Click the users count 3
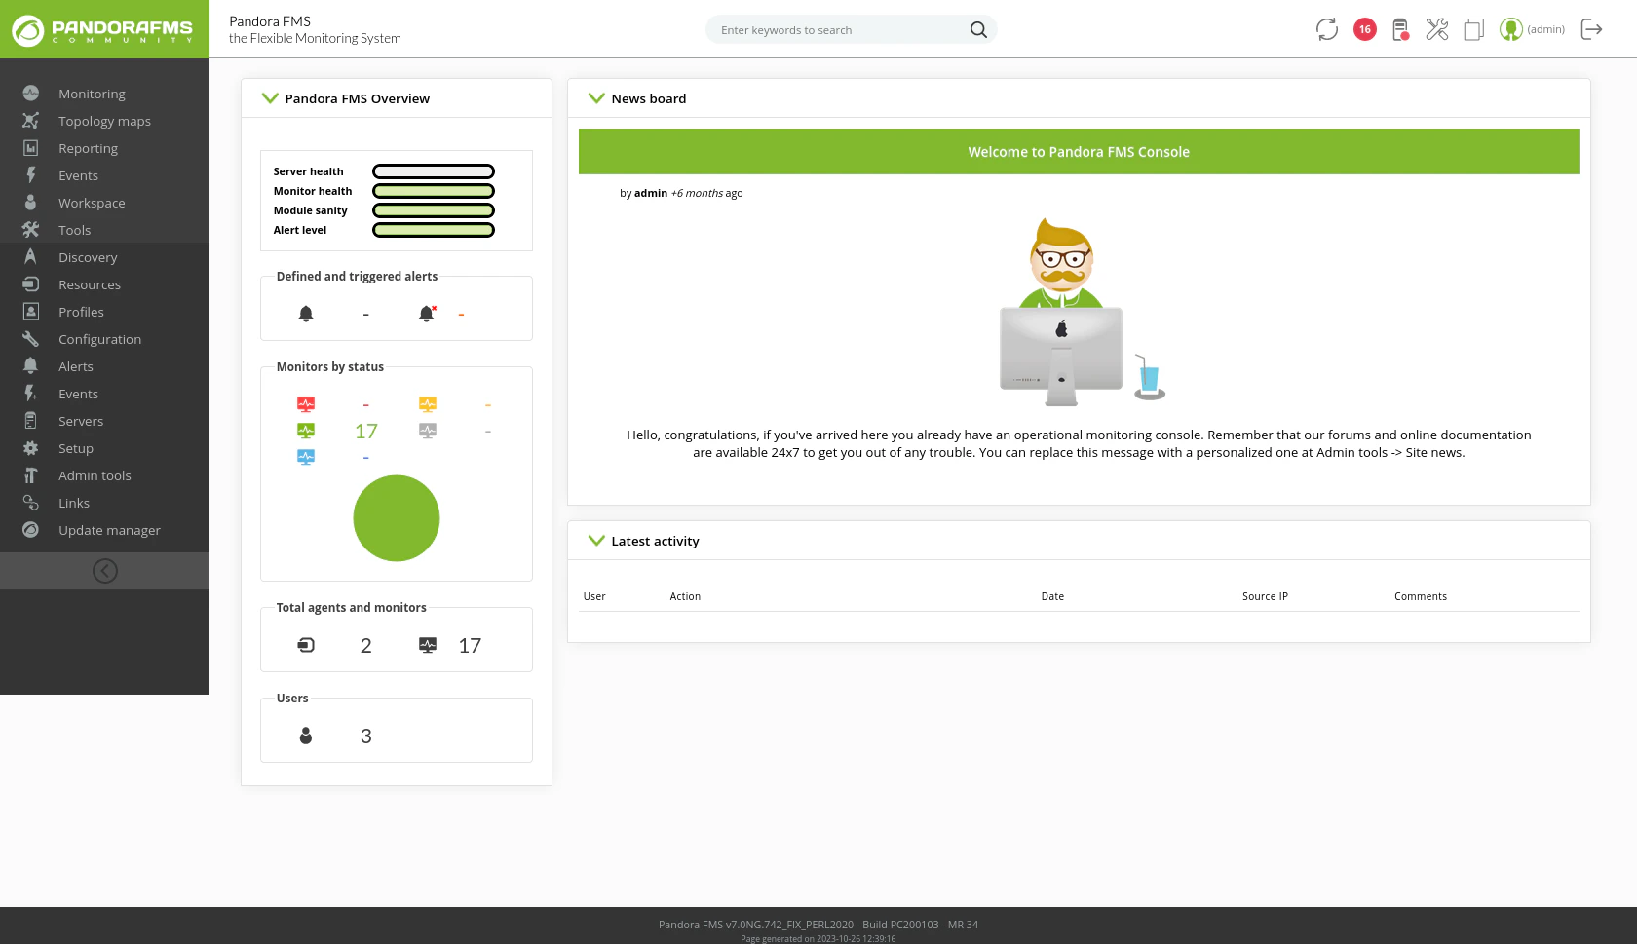The width and height of the screenshot is (1637, 945). (x=366, y=736)
